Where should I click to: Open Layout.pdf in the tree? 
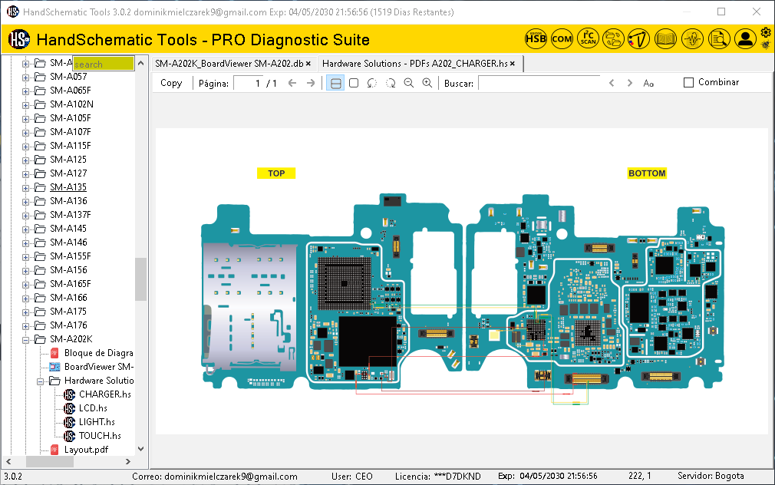(x=86, y=450)
